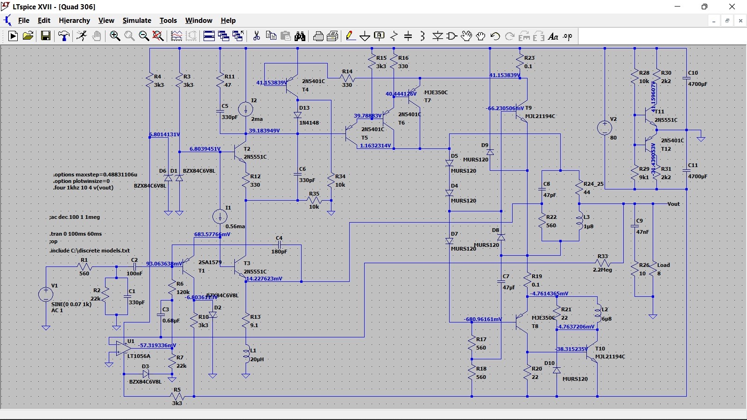Click the Redo arrow icon

(x=510, y=36)
